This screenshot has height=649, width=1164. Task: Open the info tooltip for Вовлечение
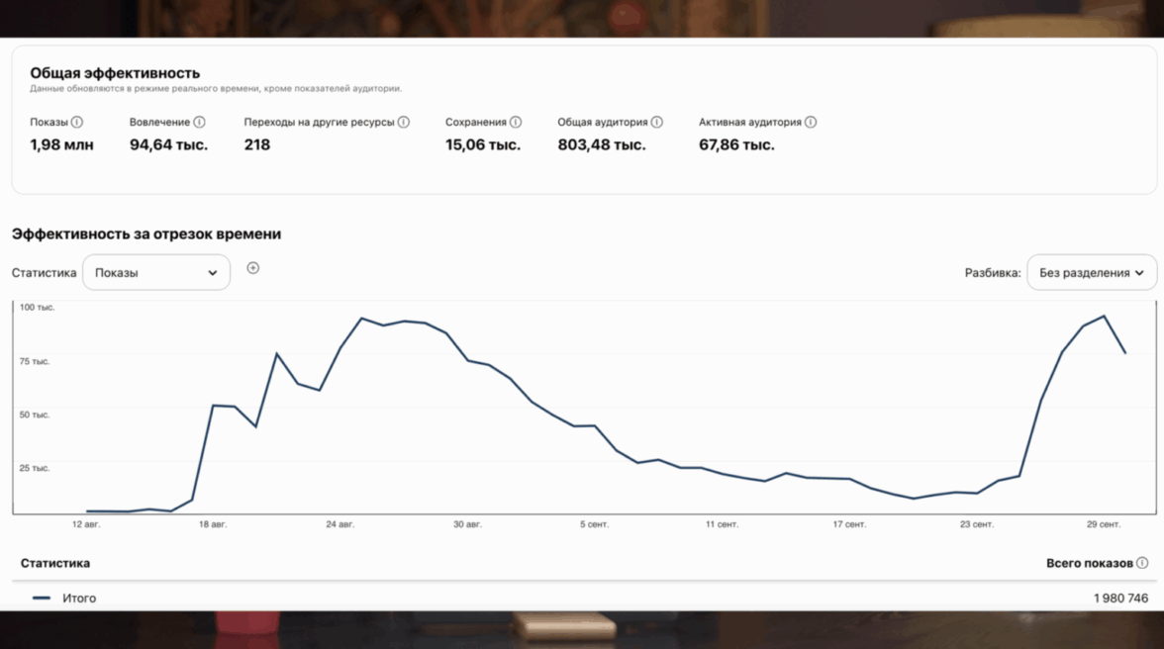pos(199,123)
